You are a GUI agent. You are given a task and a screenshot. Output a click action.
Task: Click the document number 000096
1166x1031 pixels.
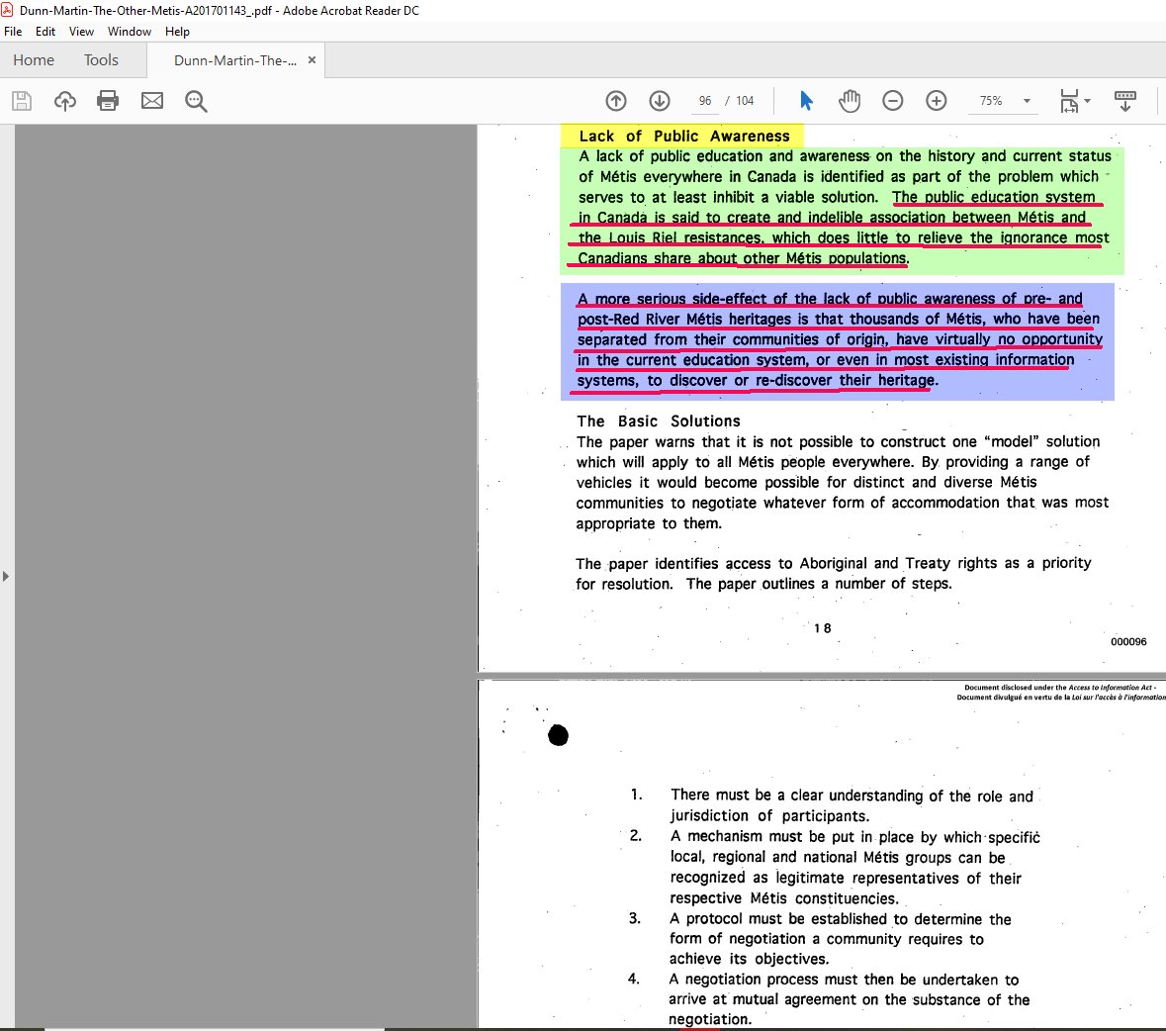[1128, 641]
